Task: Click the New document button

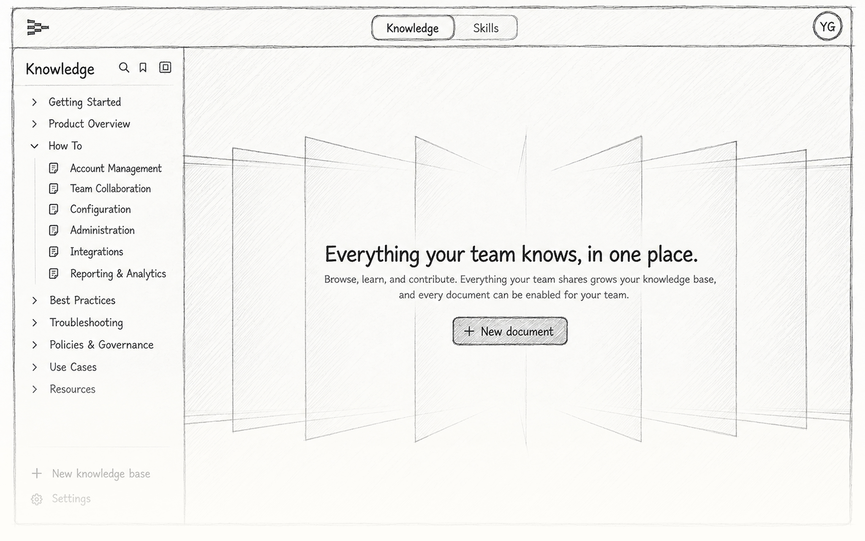Action: coord(510,331)
